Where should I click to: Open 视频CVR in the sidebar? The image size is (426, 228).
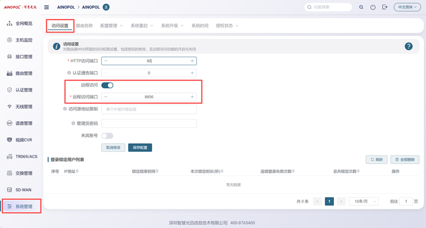21,140
